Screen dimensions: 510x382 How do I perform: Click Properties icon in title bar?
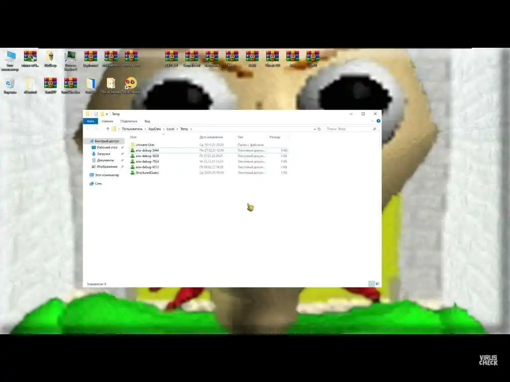96,114
